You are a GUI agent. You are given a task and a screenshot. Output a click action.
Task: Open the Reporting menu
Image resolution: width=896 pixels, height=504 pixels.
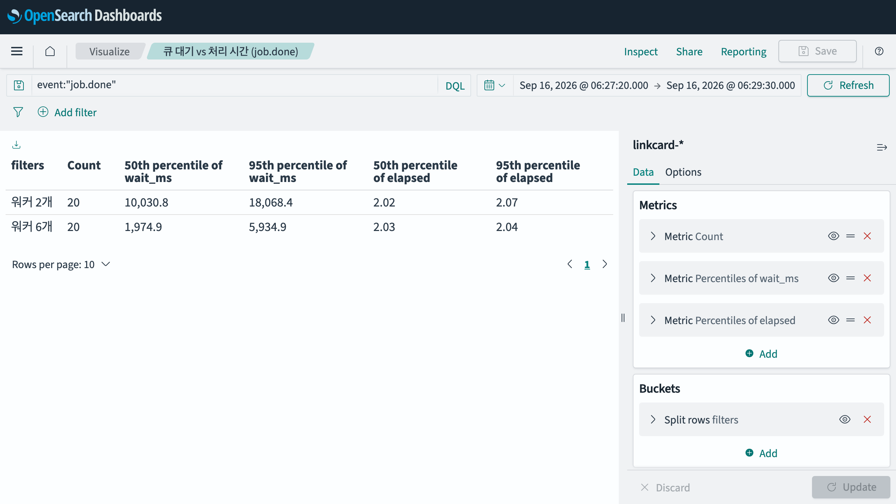(744, 51)
